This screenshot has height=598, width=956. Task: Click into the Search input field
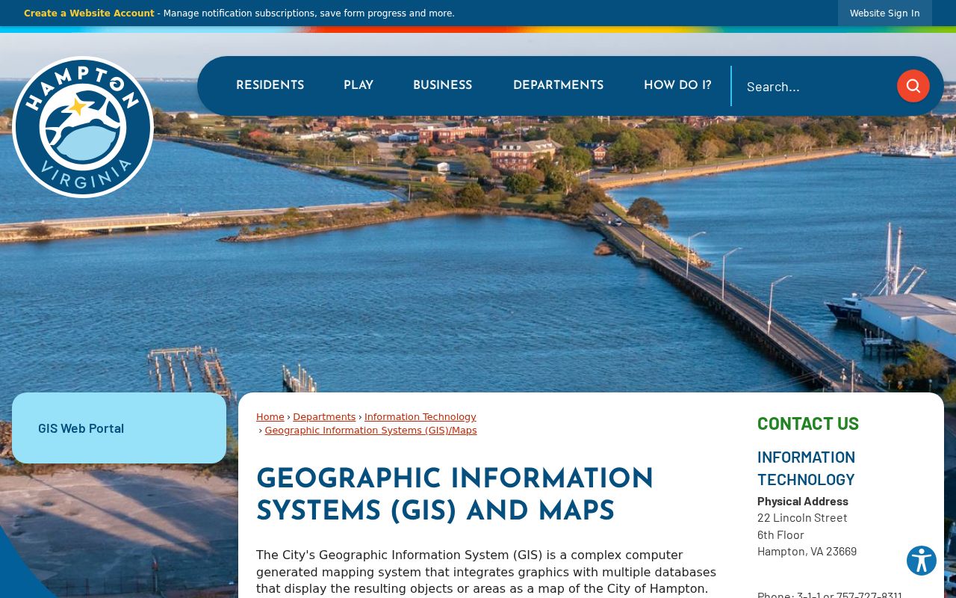pos(814,87)
